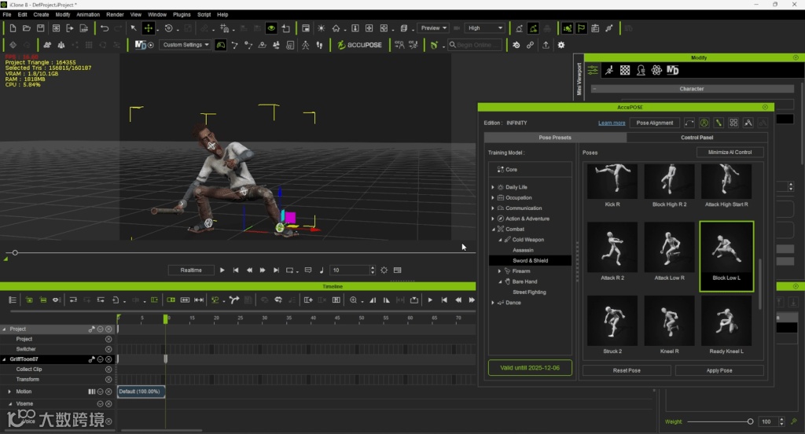The height and width of the screenshot is (434, 805).
Task: Click the atom-shaped icon in Modify panel
Action: click(656, 70)
